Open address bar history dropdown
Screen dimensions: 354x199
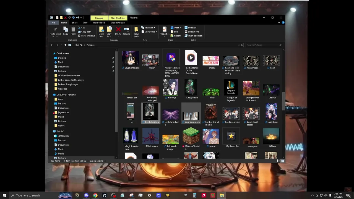tap(239, 45)
